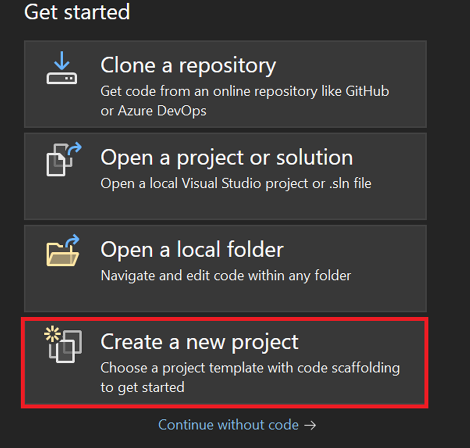Click the "Get started" heading
The height and width of the screenshot is (448, 470).
77,12
